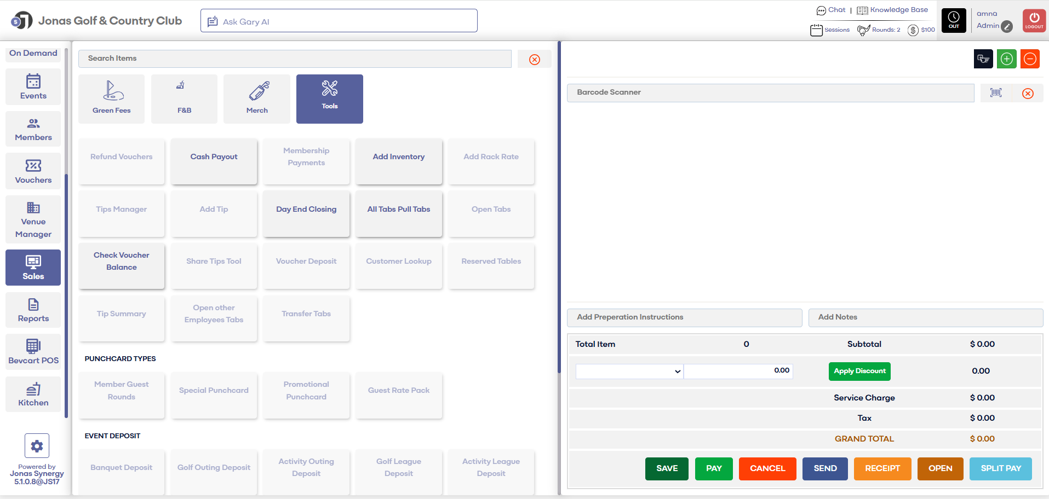Open Customer Lookup tile

point(399,266)
